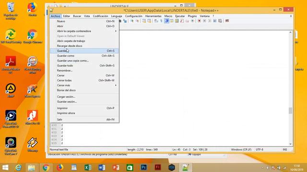The image size is (307, 172).
Task: Toggle file Monitoring eye icon
Action: (192, 21)
